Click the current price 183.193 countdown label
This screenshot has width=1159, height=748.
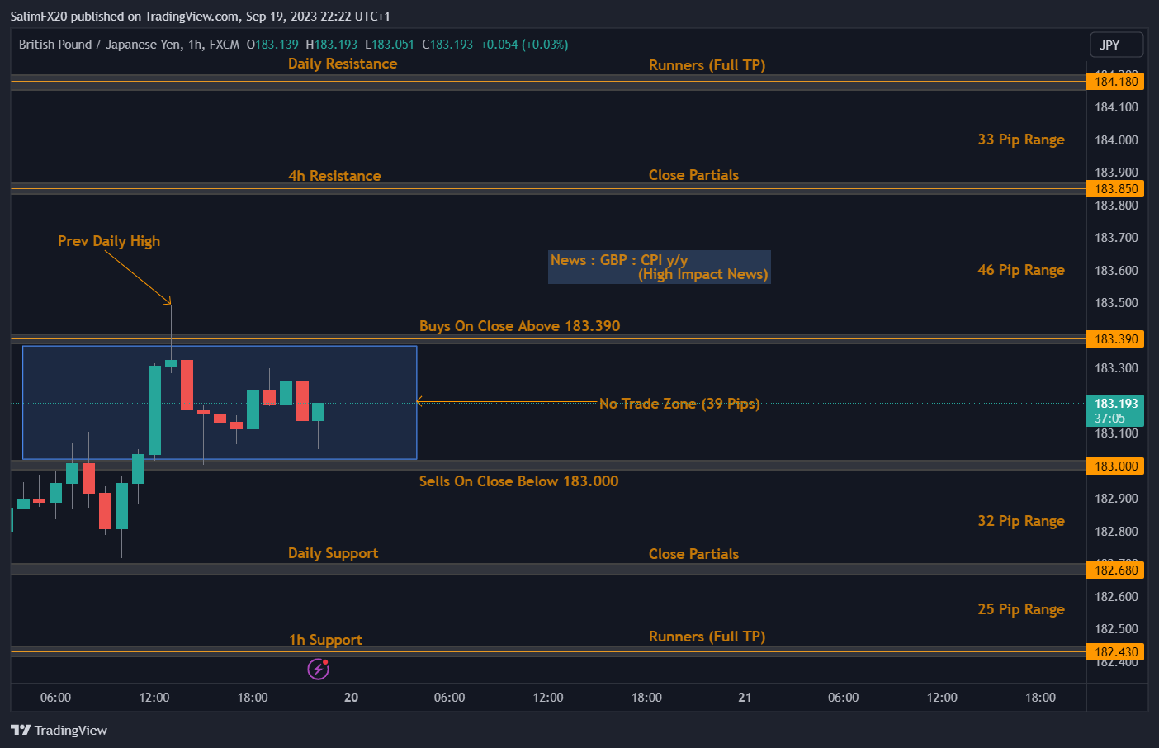click(x=1116, y=410)
